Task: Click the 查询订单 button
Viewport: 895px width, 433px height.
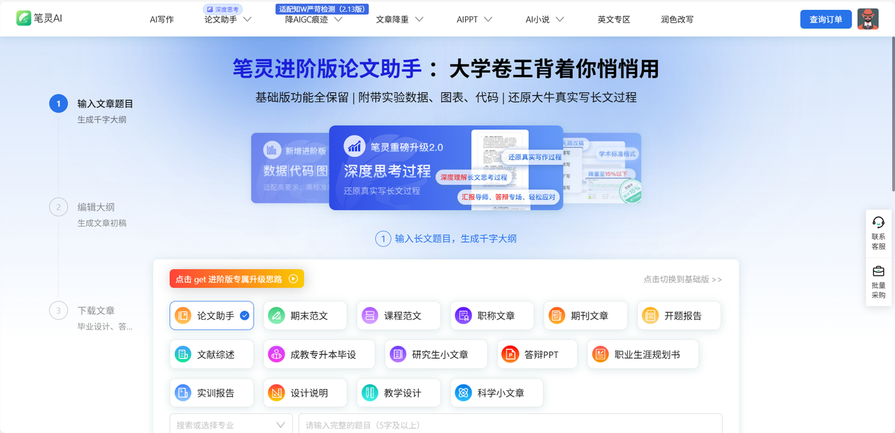Action: tap(826, 20)
